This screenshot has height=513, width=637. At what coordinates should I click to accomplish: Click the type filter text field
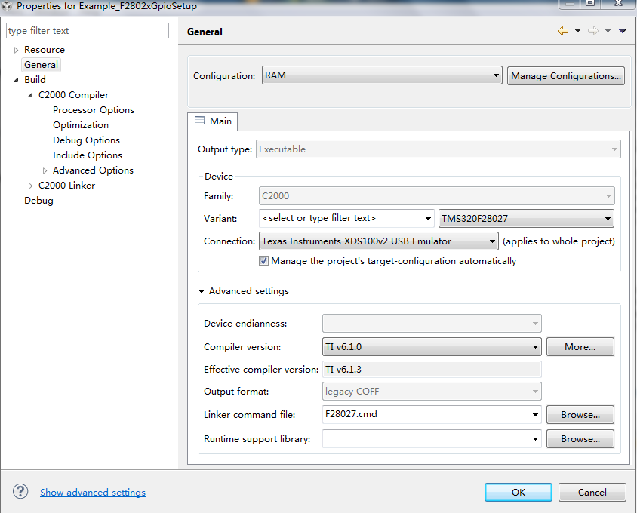click(x=88, y=31)
